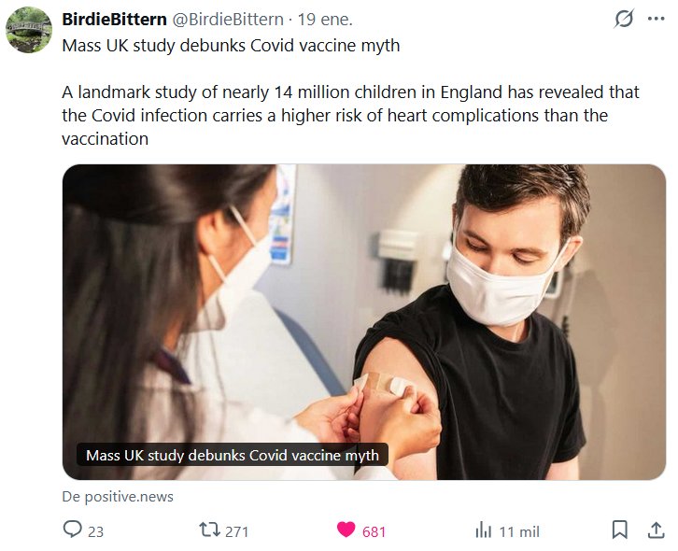
Task: Unlike the post via the pink heart
Action: point(346,530)
